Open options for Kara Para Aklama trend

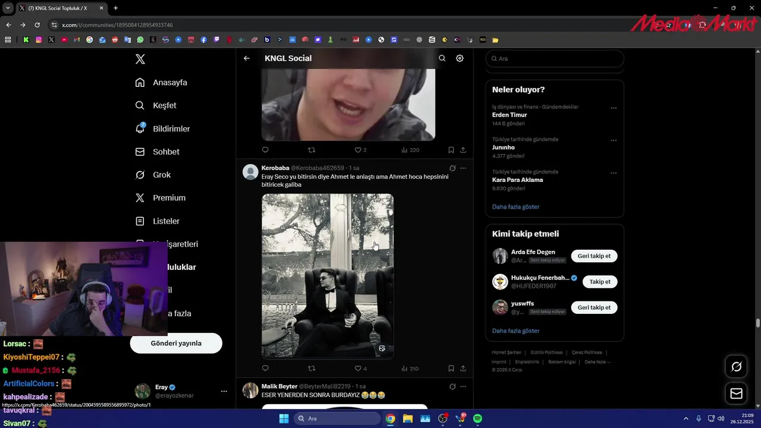[614, 173]
